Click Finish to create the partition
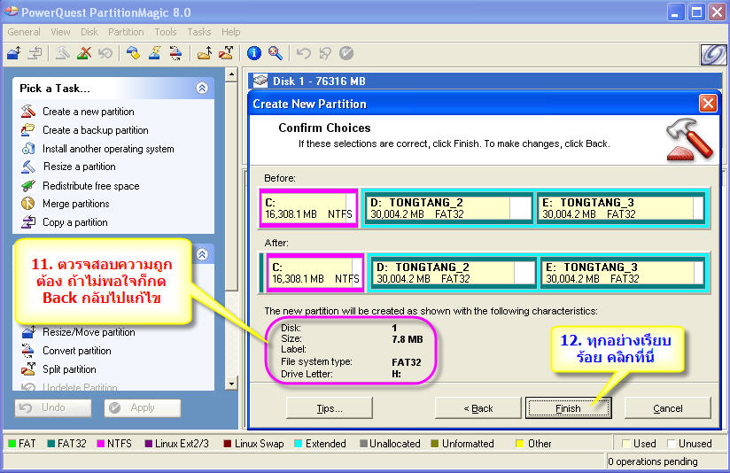The width and height of the screenshot is (730, 473). [x=569, y=408]
